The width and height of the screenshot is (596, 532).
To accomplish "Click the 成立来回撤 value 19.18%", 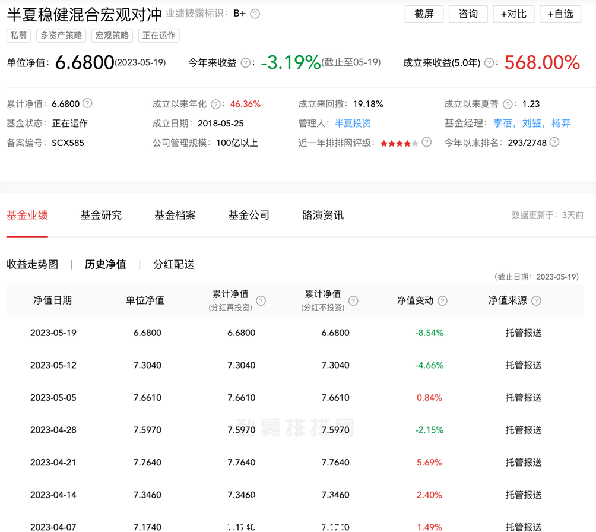I will [368, 104].
